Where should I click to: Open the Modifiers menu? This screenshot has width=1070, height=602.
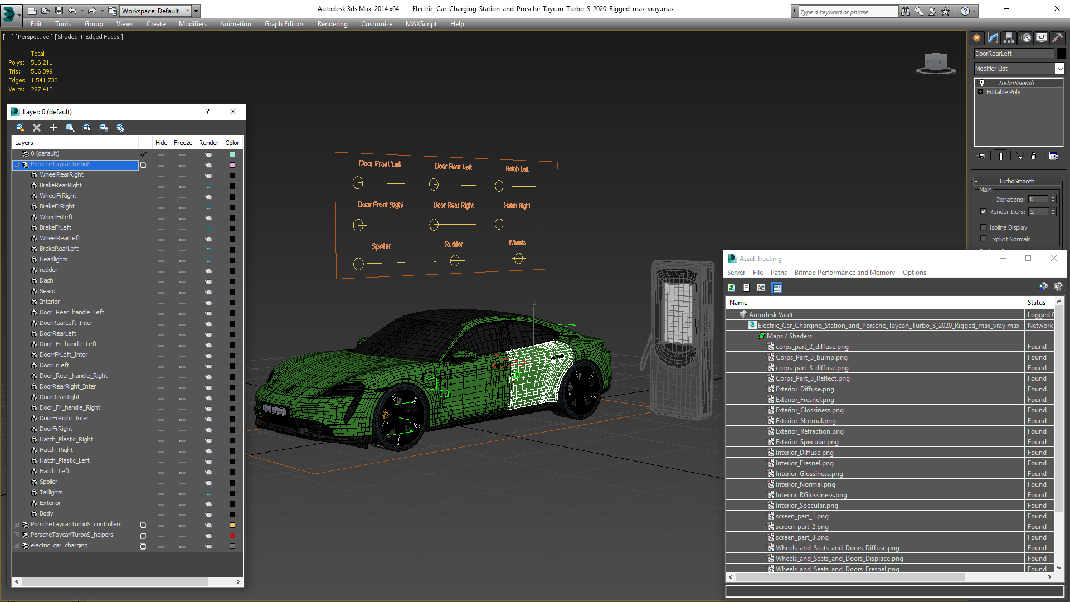(192, 24)
